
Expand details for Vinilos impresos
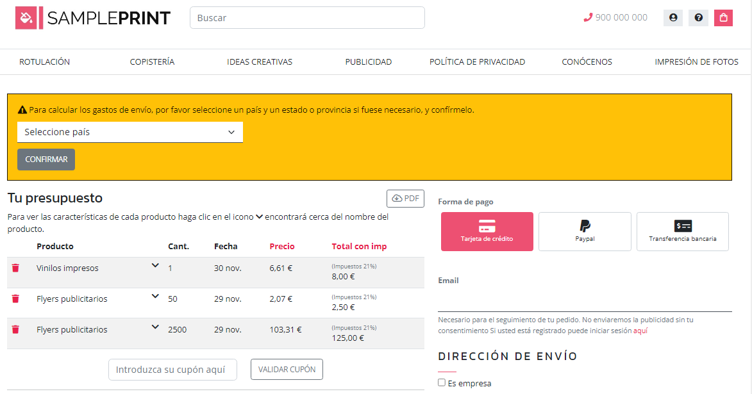(155, 265)
